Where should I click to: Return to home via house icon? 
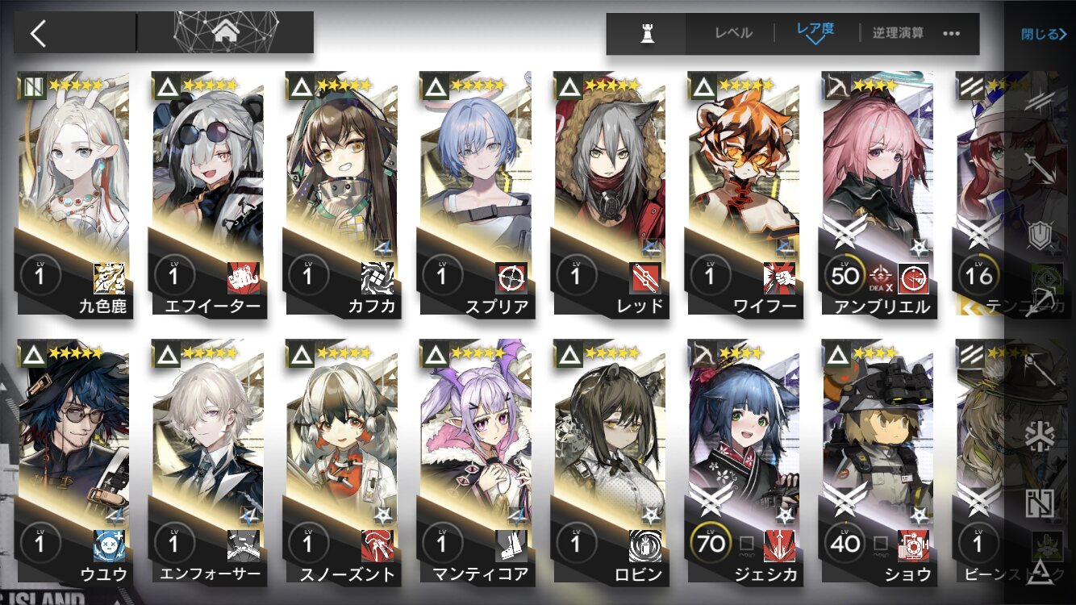(x=226, y=32)
